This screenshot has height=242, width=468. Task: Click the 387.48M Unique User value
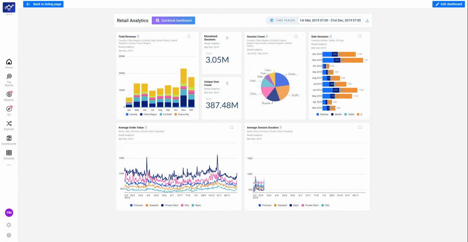(222, 105)
